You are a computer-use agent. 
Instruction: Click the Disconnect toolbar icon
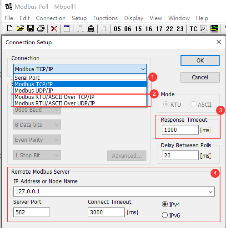[x=91, y=28]
